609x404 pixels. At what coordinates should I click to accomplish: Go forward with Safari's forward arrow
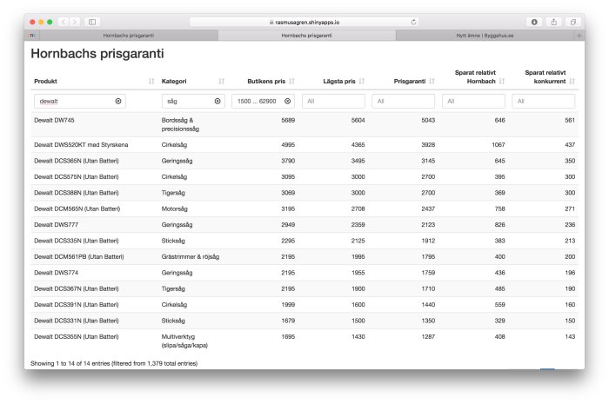pyautogui.click(x=74, y=22)
